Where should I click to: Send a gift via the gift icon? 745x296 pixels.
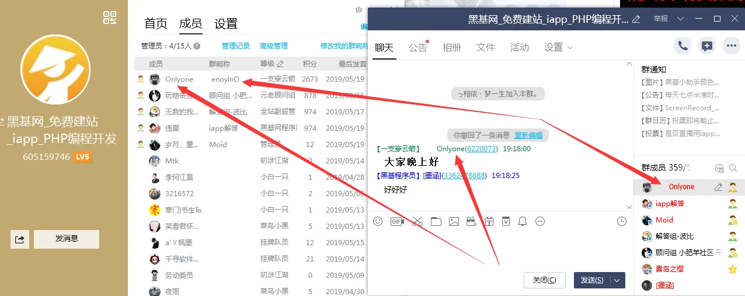point(489,221)
